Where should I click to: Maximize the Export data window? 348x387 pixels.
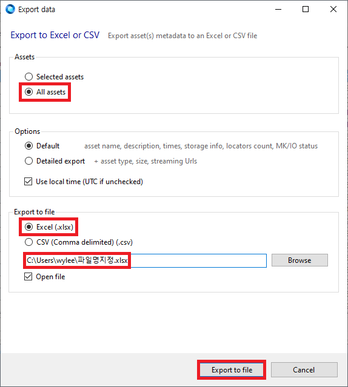point(306,9)
